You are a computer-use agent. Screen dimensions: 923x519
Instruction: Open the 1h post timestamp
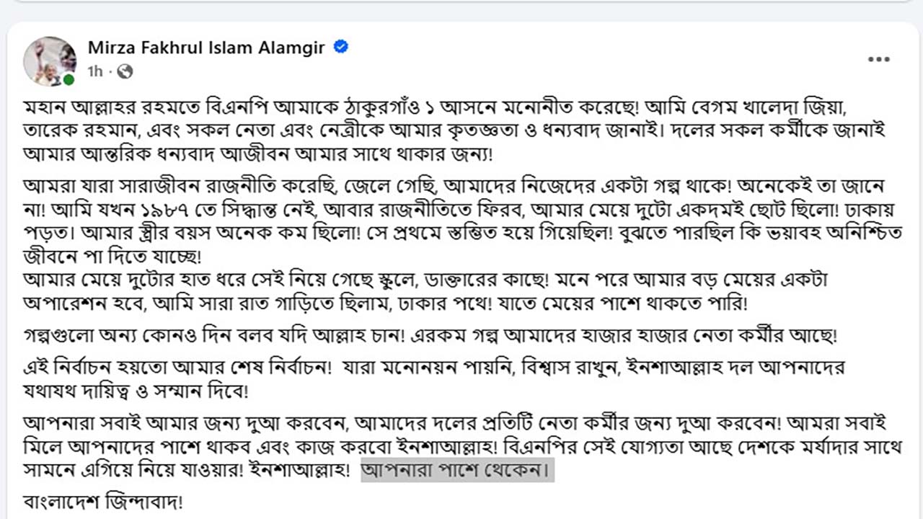(x=95, y=71)
